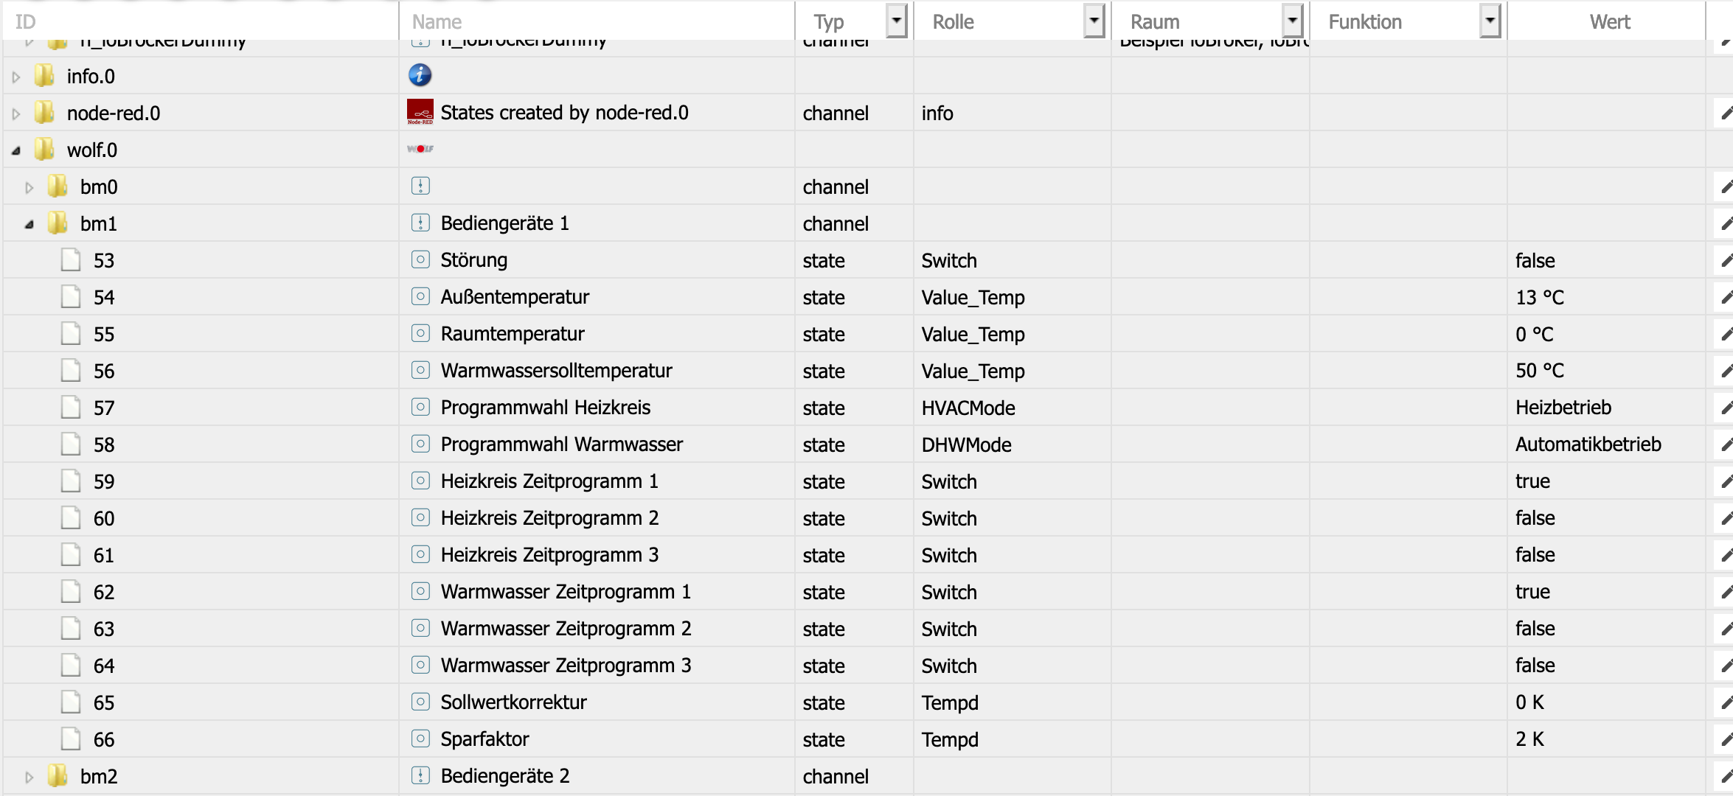This screenshot has height=796, width=1733.
Task: Click the value true of Heizkreis Zeitprogramm 1
Action: click(x=1532, y=481)
